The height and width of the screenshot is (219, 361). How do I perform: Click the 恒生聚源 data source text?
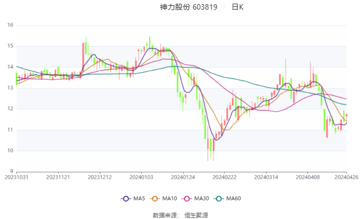[196, 215]
